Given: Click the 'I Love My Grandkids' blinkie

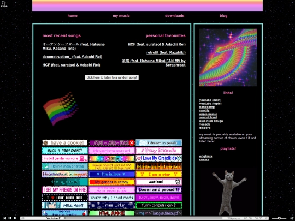Looking at the screenshot, I should 159,158.
